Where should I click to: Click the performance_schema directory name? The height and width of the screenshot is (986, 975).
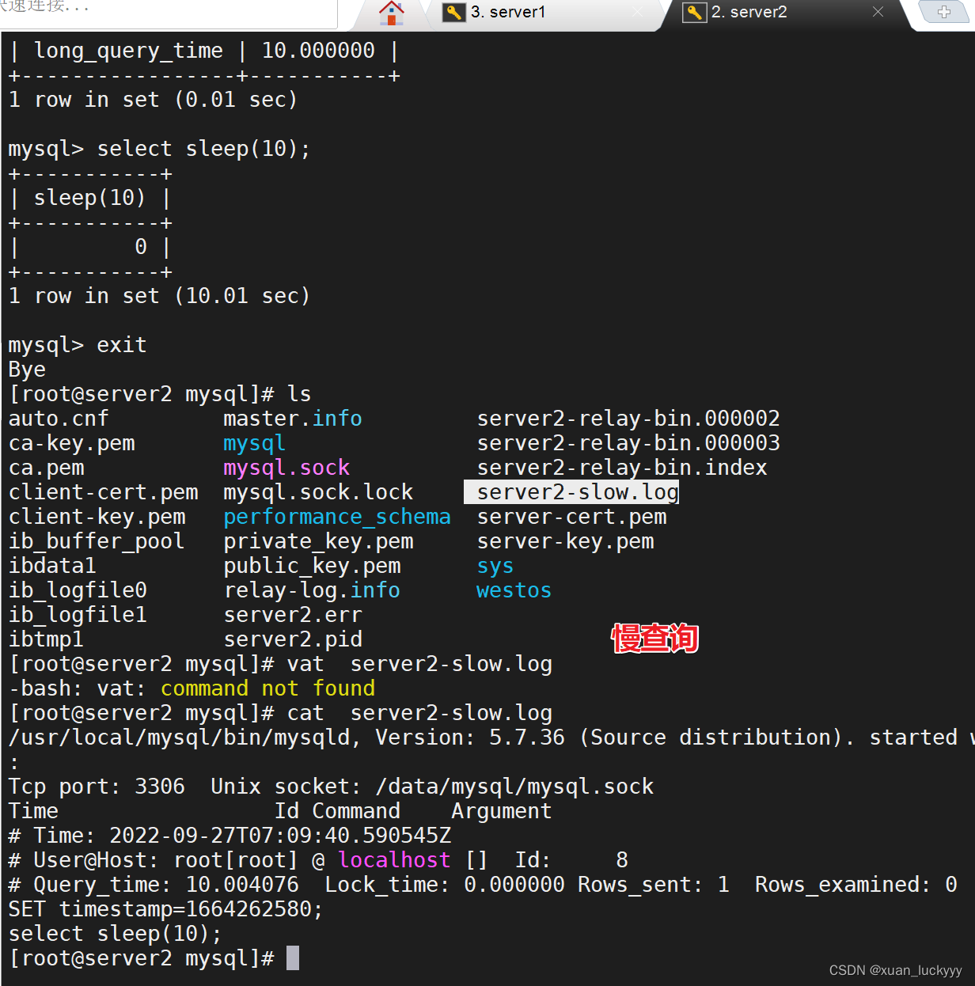pos(337,517)
